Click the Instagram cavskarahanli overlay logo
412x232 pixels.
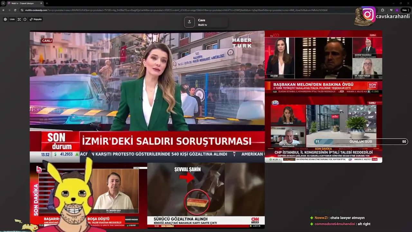click(369, 15)
